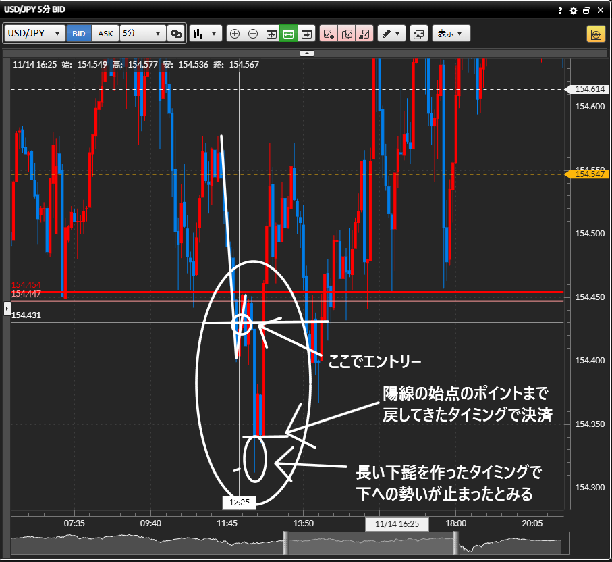The image size is (612, 562).
Task: Click the 154.547 orange price label
Action: tap(589, 174)
